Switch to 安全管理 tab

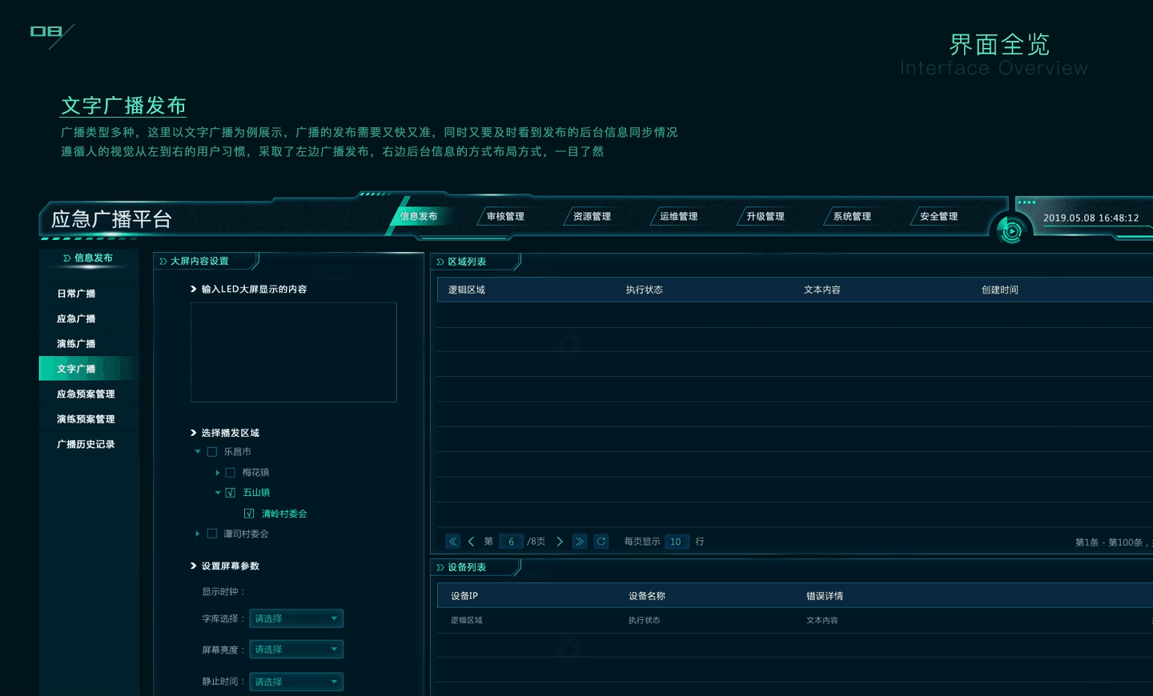938,217
